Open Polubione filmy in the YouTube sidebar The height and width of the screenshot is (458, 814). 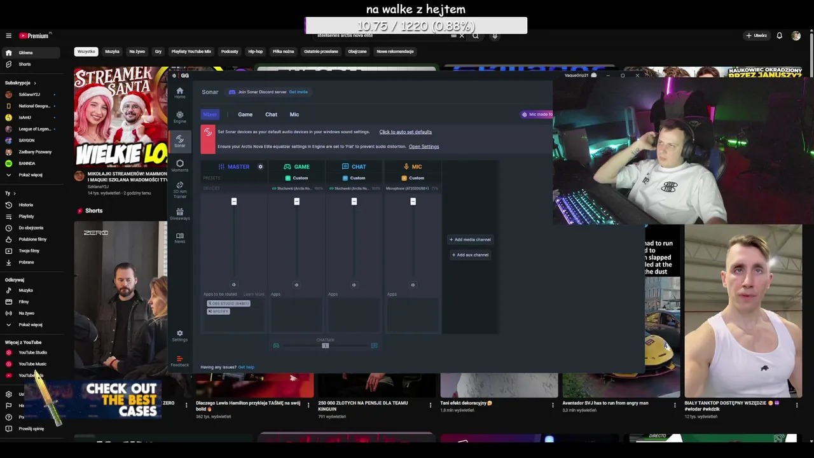click(31, 239)
